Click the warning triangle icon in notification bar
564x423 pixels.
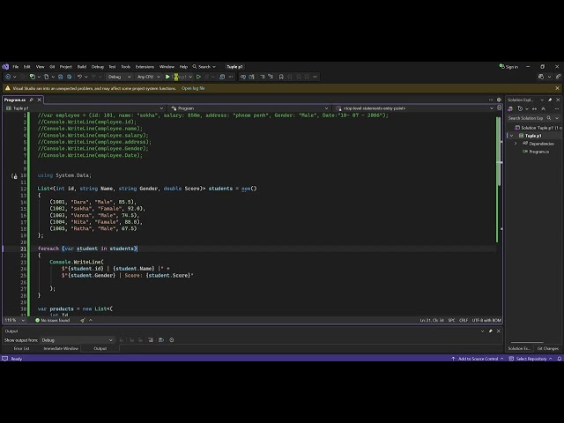(7, 88)
